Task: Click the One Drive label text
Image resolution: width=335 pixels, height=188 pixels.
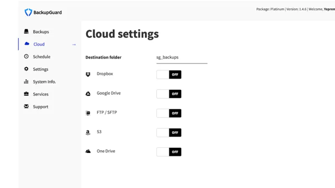Action: point(106,151)
